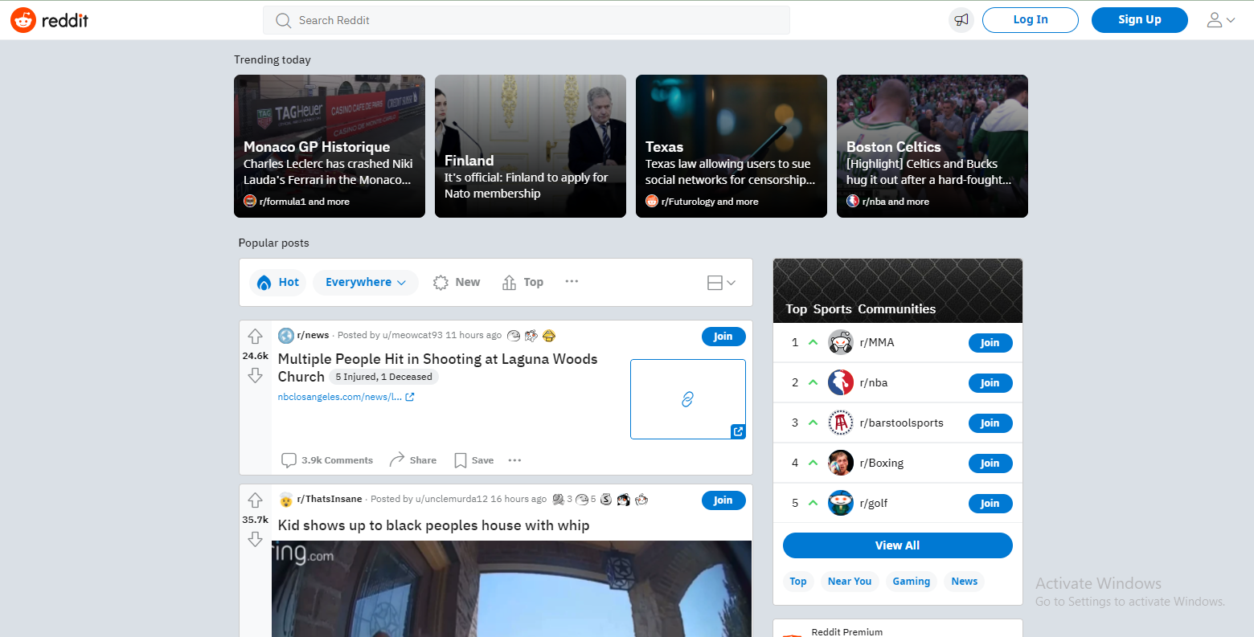This screenshot has width=1254, height=637.
Task: Click View All sports communities button
Action: pyautogui.click(x=898, y=545)
